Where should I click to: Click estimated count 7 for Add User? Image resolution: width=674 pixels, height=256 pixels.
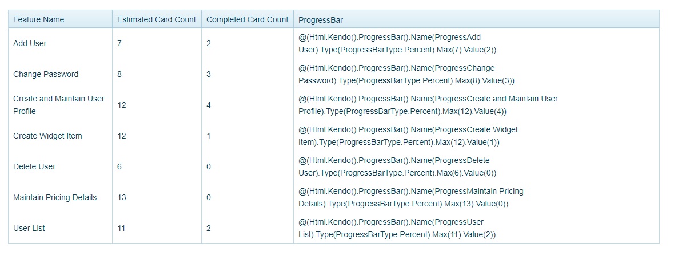click(119, 43)
